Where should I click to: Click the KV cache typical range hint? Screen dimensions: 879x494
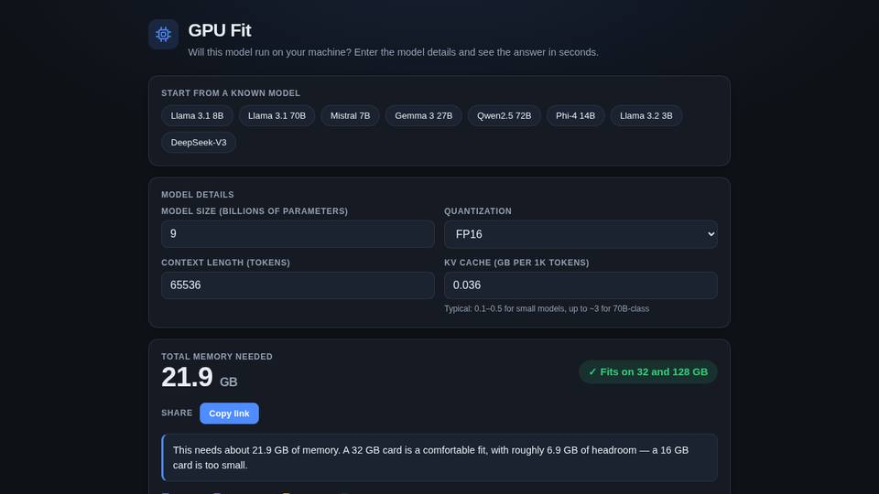coord(547,308)
